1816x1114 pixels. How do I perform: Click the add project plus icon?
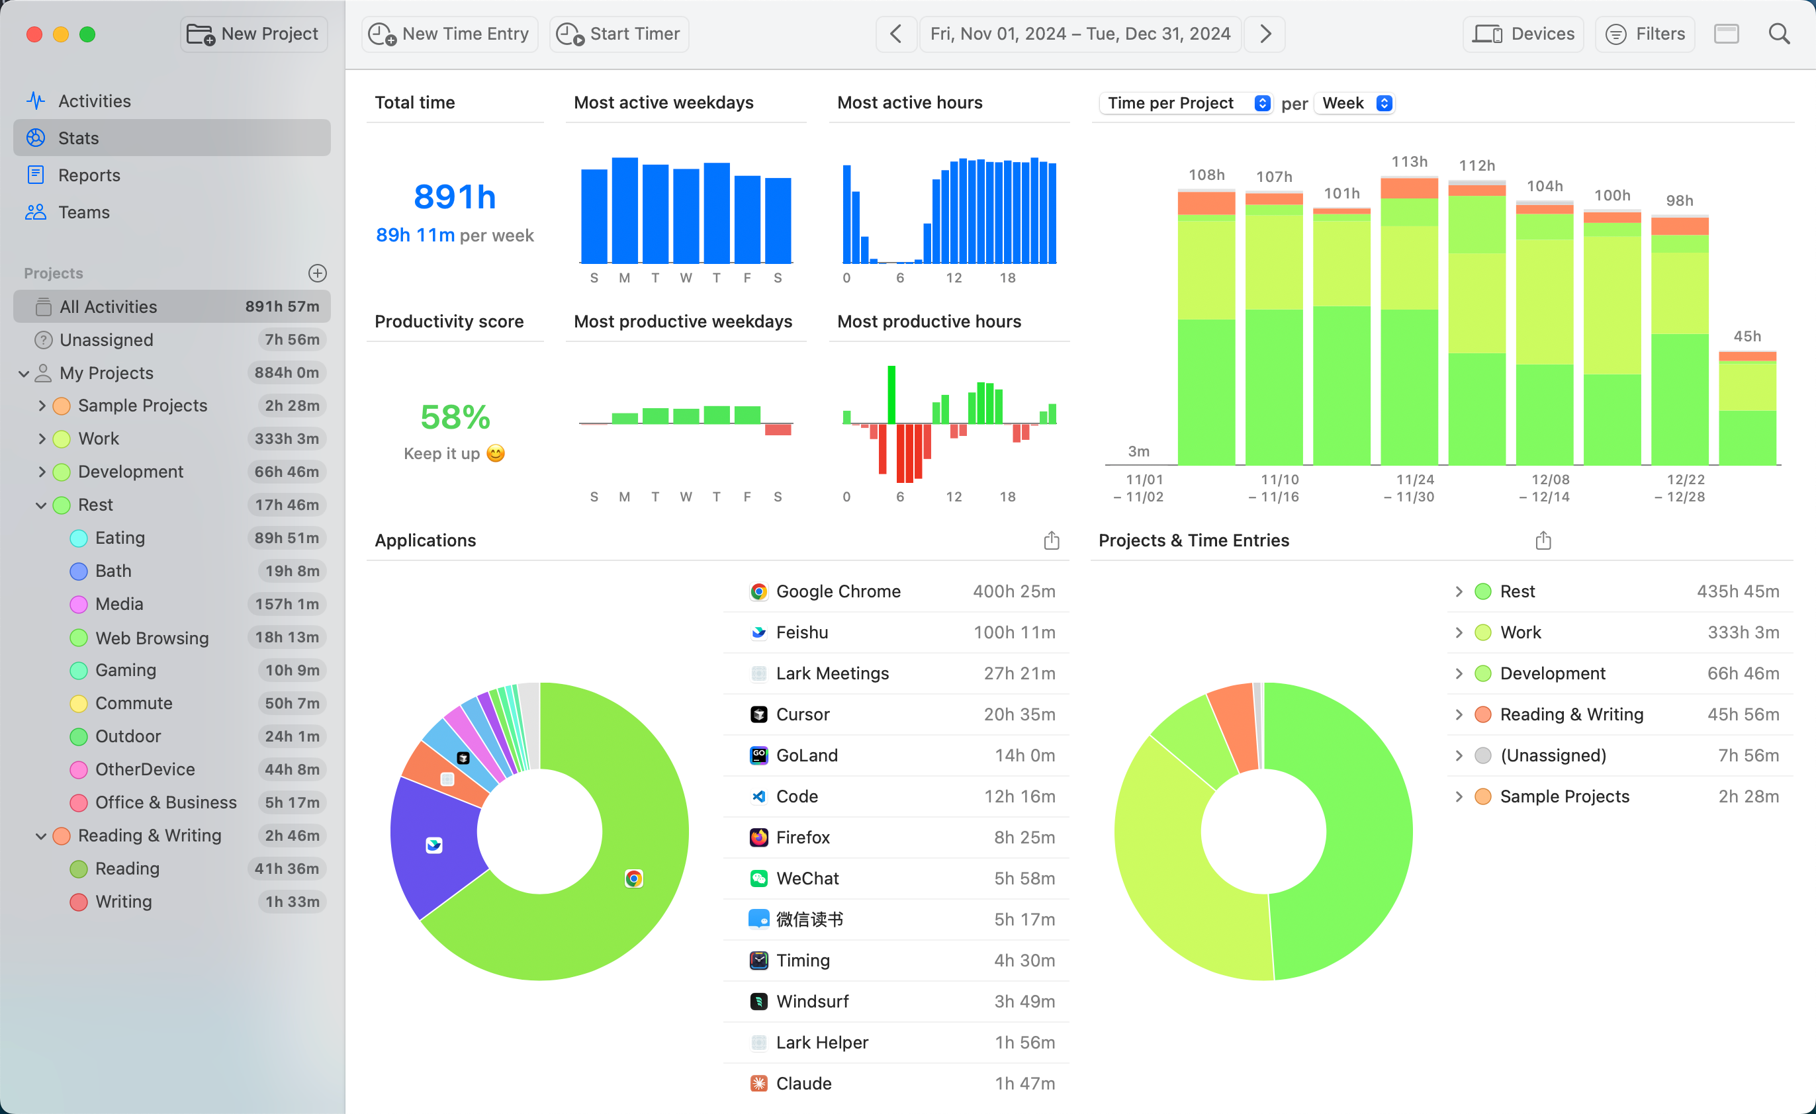(x=317, y=273)
